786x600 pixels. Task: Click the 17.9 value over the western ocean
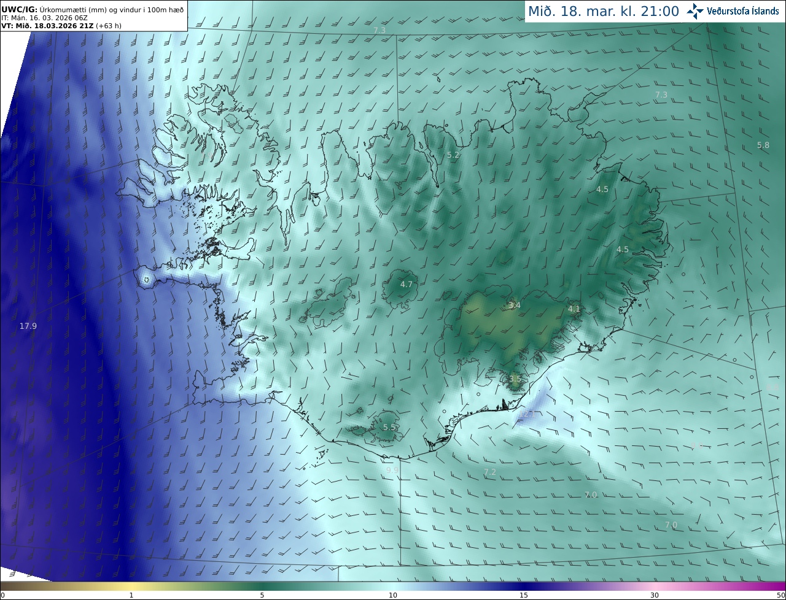click(x=28, y=326)
